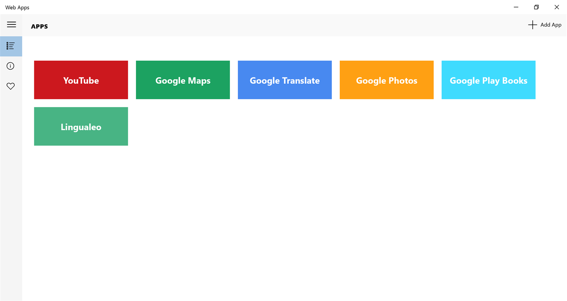
Task: Open the Google Maps tile
Action: pyautogui.click(x=183, y=80)
